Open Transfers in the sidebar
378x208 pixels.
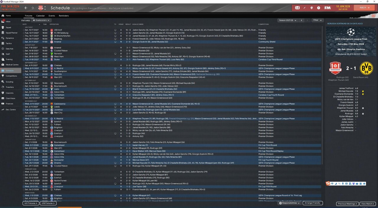pyautogui.click(x=11, y=87)
